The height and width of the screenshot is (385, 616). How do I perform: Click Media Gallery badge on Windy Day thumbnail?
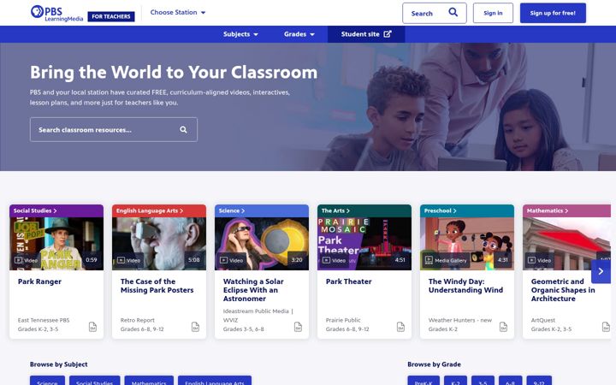447,260
